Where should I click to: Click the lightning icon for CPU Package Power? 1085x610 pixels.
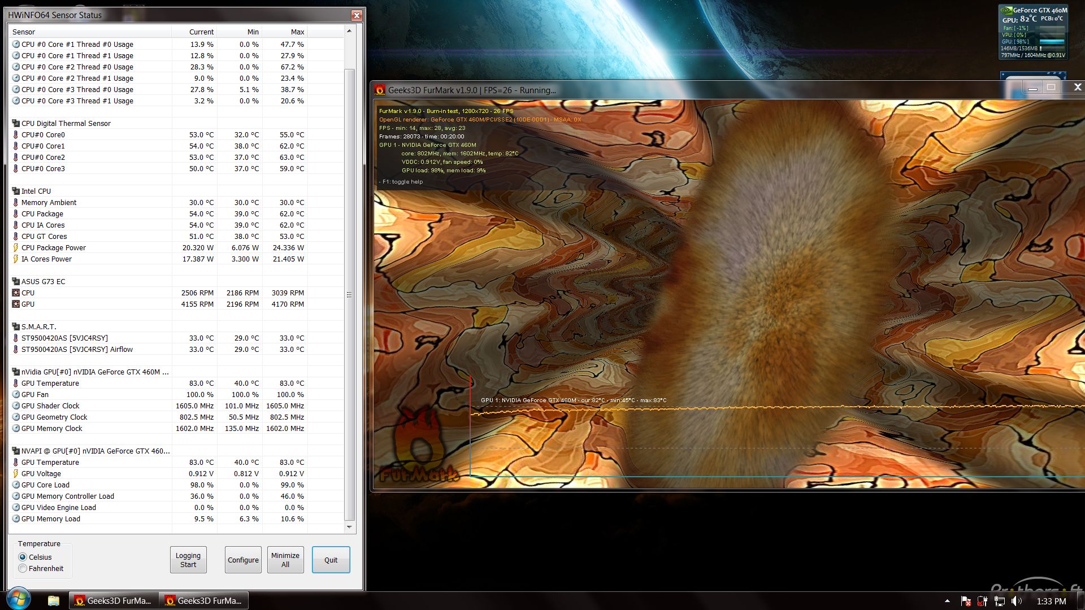(x=16, y=247)
